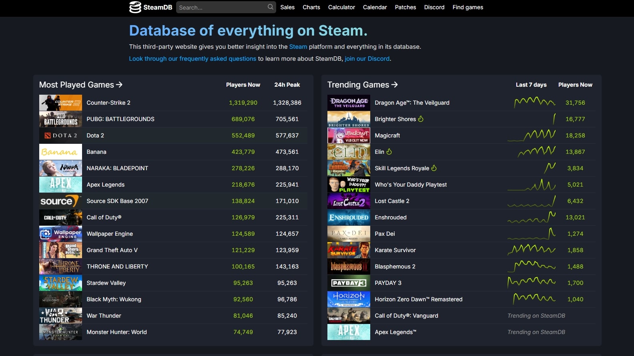Screen dimensions: 634x356
Task: Open the Magicraft thumbnail image
Action: tap(349, 135)
